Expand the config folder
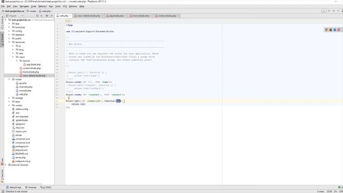 (x=9, y=31)
